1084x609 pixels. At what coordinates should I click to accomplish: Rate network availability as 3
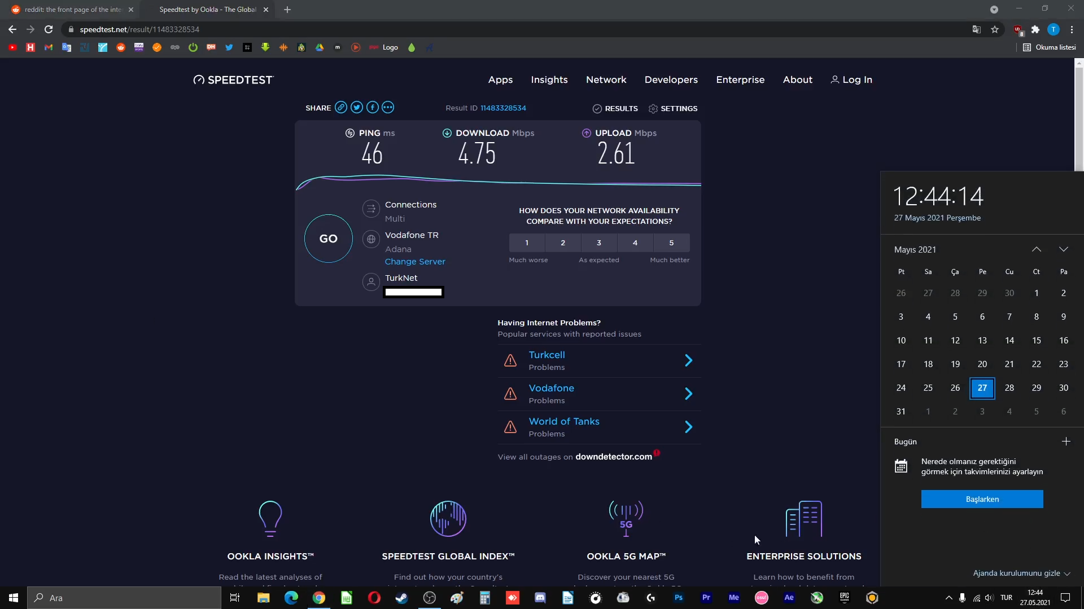599,243
